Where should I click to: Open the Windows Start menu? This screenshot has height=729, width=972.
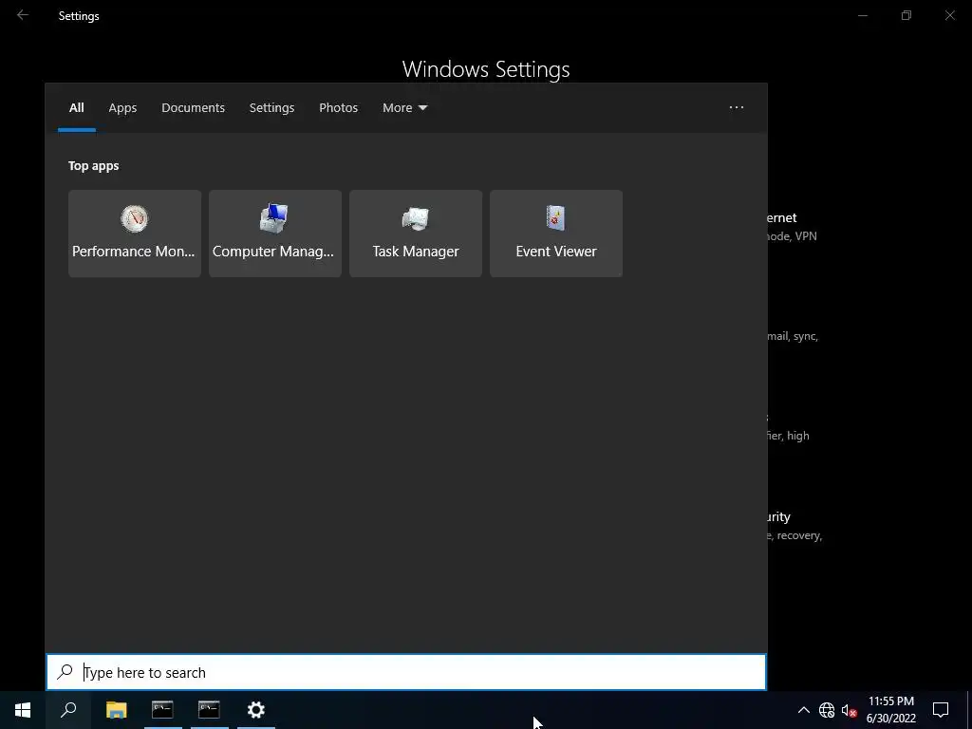click(x=23, y=710)
